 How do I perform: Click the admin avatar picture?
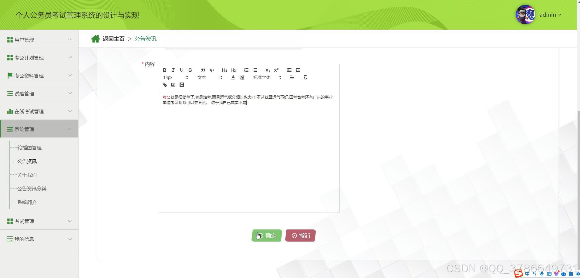(525, 15)
